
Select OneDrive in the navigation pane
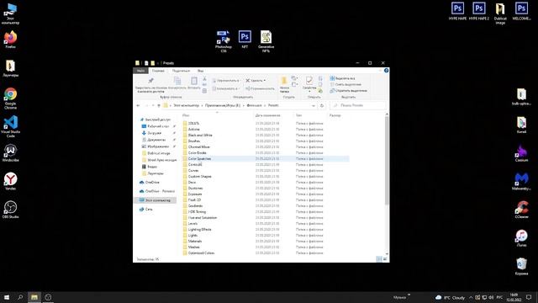152,183
